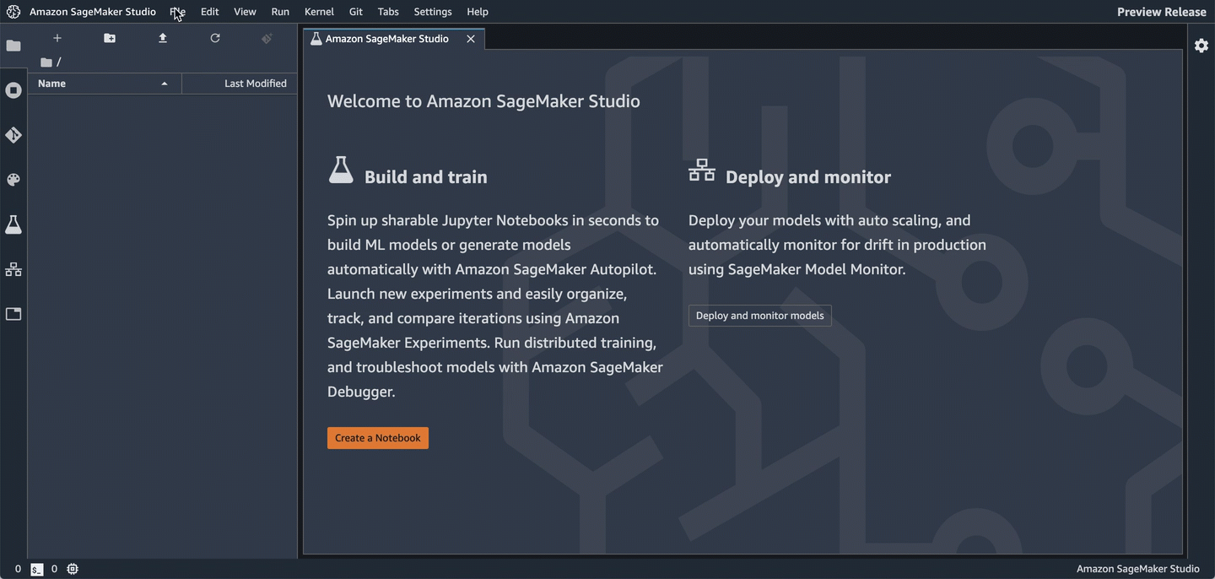Open the Kernel menu
1215x579 pixels.
coord(319,12)
